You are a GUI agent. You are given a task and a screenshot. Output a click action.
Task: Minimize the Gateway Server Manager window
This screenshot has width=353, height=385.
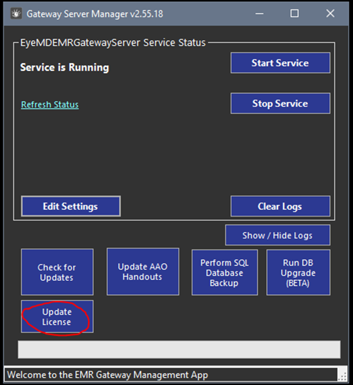click(x=258, y=14)
